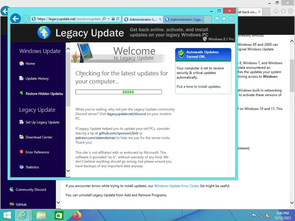Open the legacyupdate.net/discord link
295x221 pixels.
[126, 114]
